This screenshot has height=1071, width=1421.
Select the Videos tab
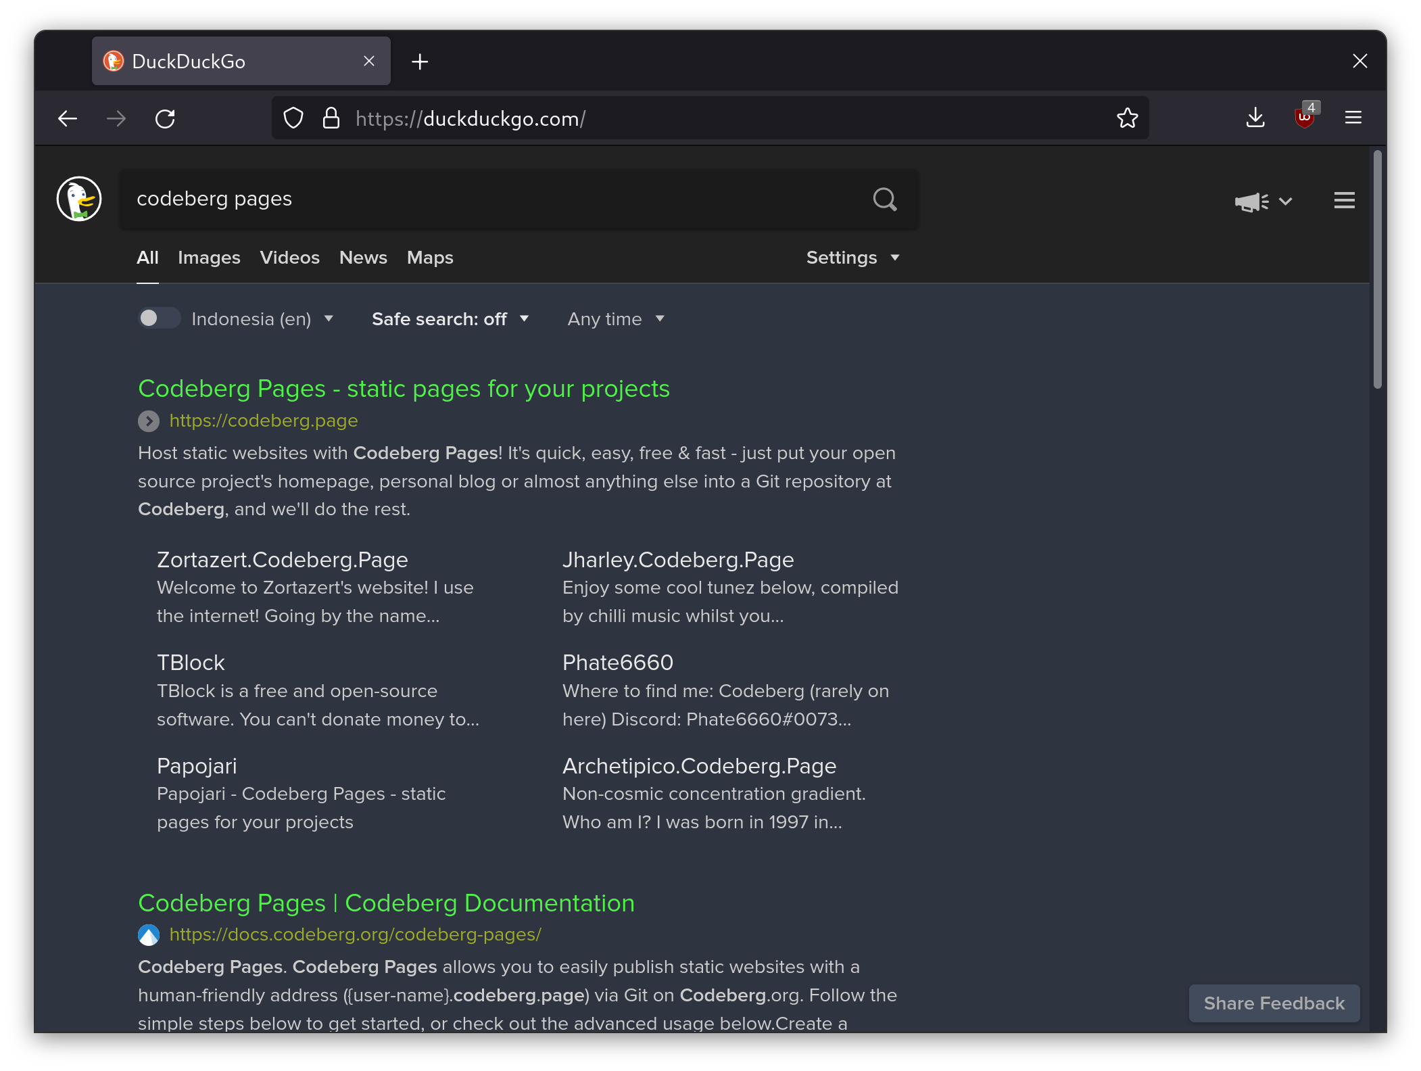pyautogui.click(x=289, y=258)
